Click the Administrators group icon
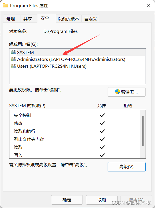Image resolution: width=155 pixels, height=208 pixels. [14, 59]
